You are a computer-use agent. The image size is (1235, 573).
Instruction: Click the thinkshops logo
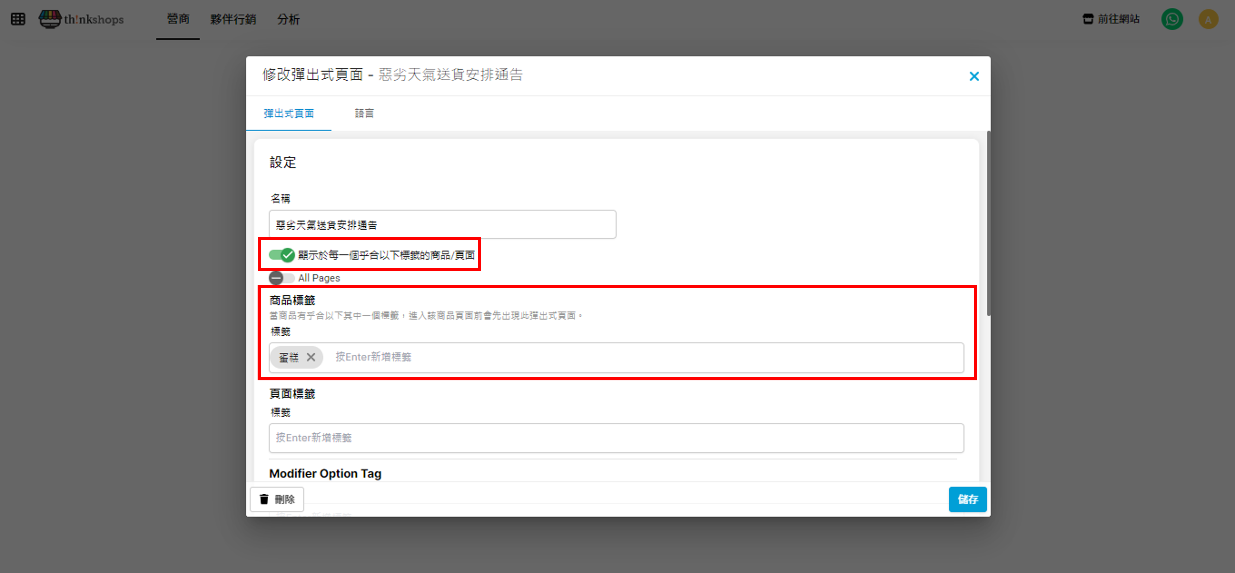pos(81,19)
